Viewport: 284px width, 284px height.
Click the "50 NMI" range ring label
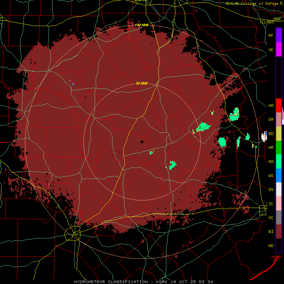pos(142,83)
